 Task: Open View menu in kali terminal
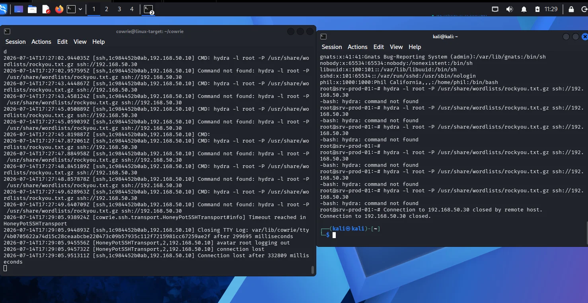click(396, 47)
